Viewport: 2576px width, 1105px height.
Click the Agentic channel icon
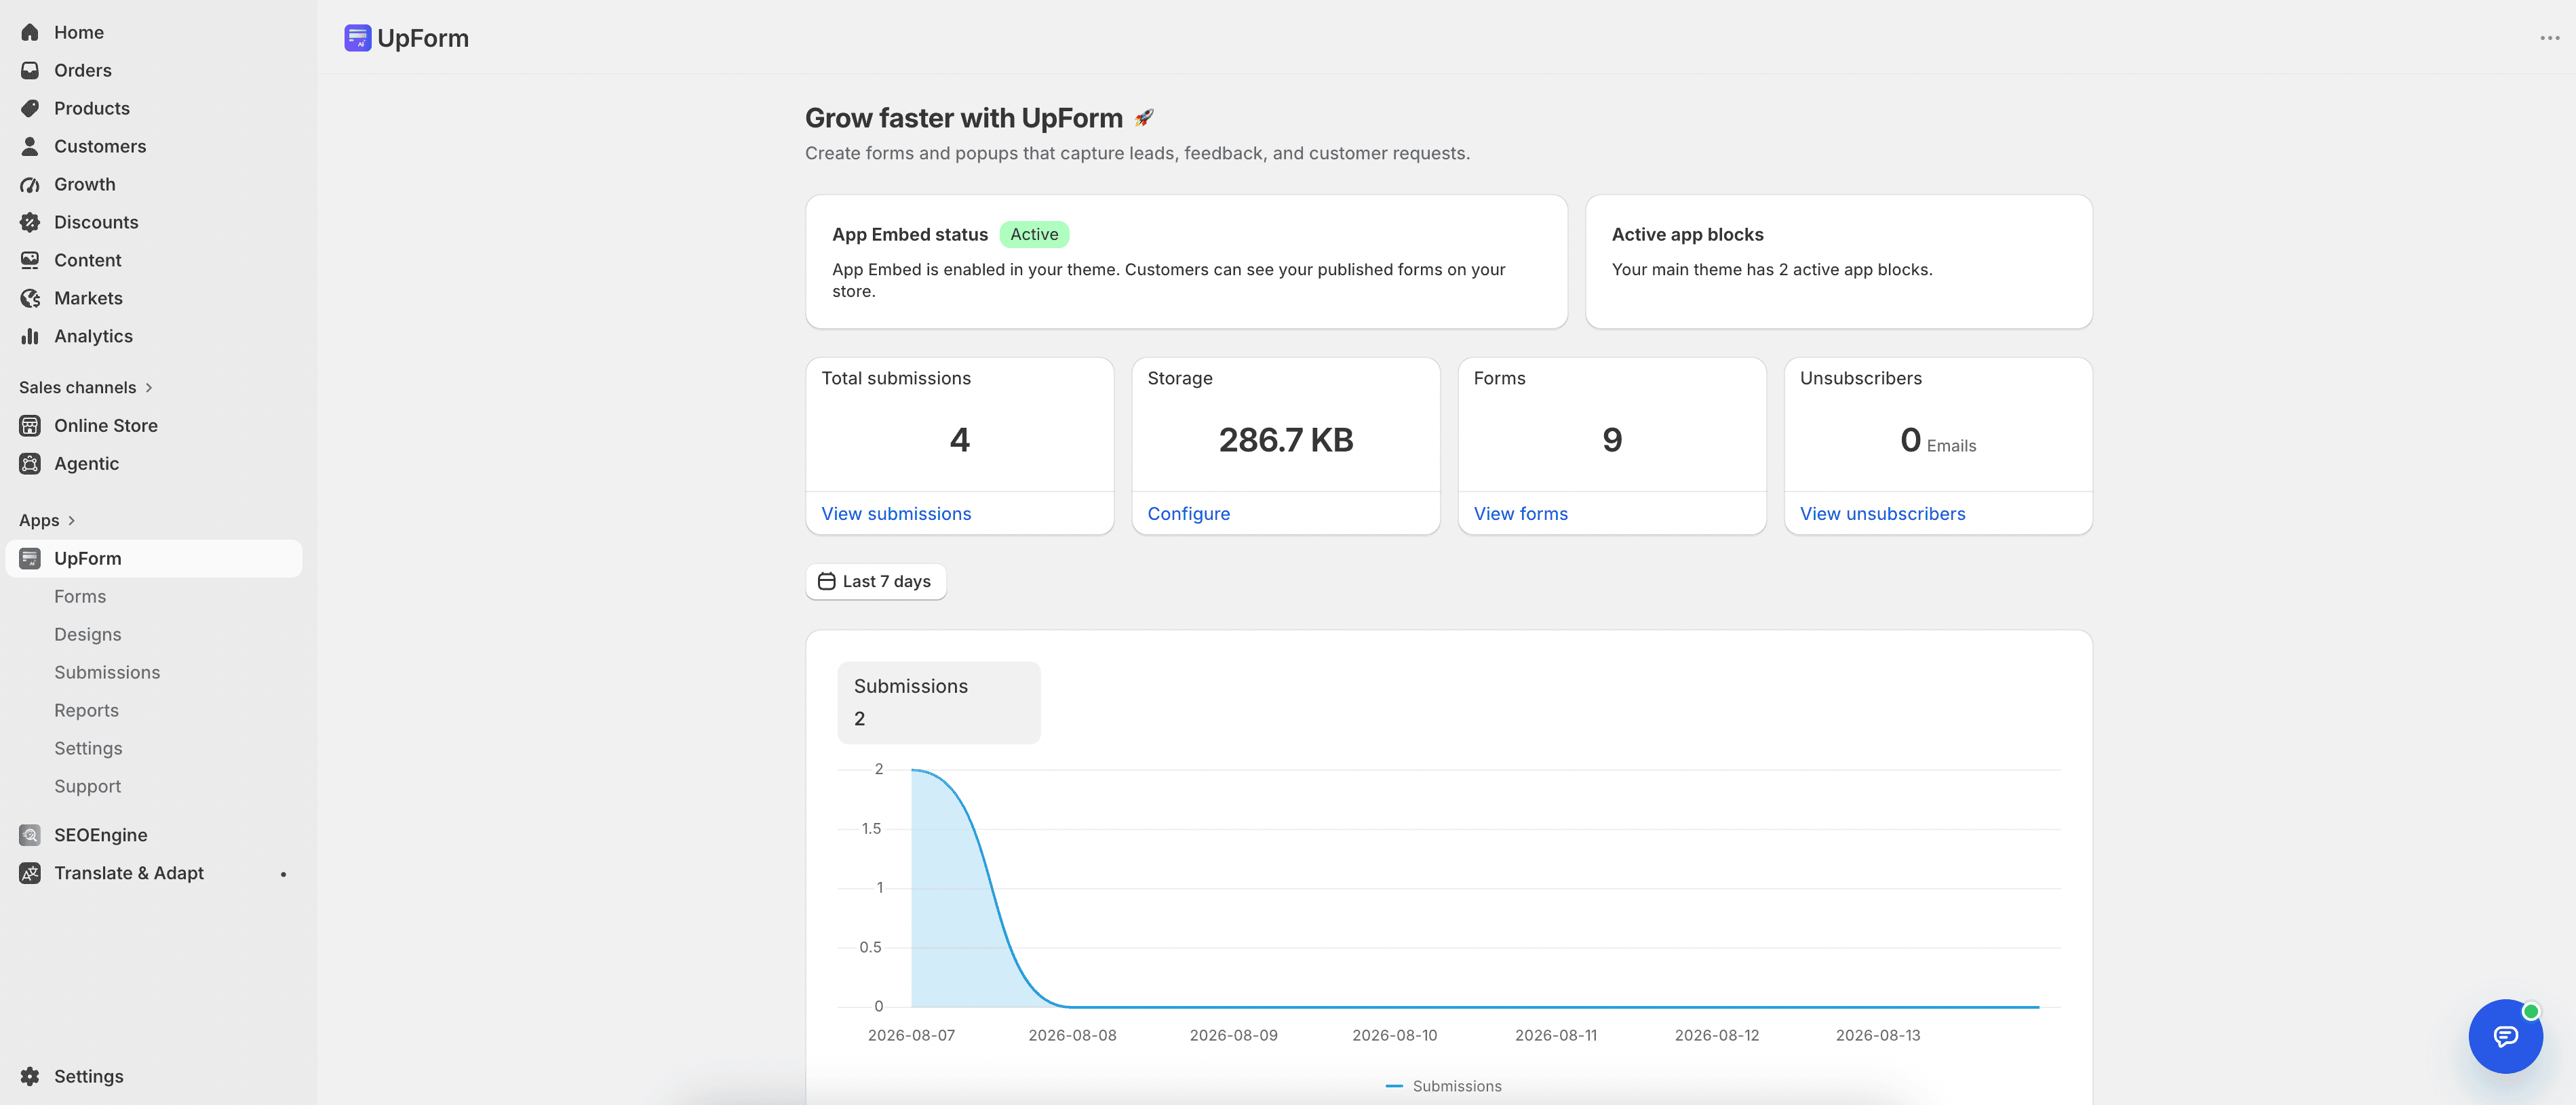30,464
